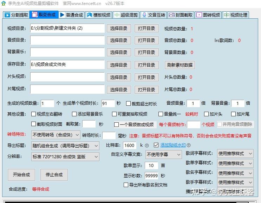Image resolution: width=261 pixels, height=203 pixels.
Task: Switch to the 普通合成 tab
Action: 72,15
